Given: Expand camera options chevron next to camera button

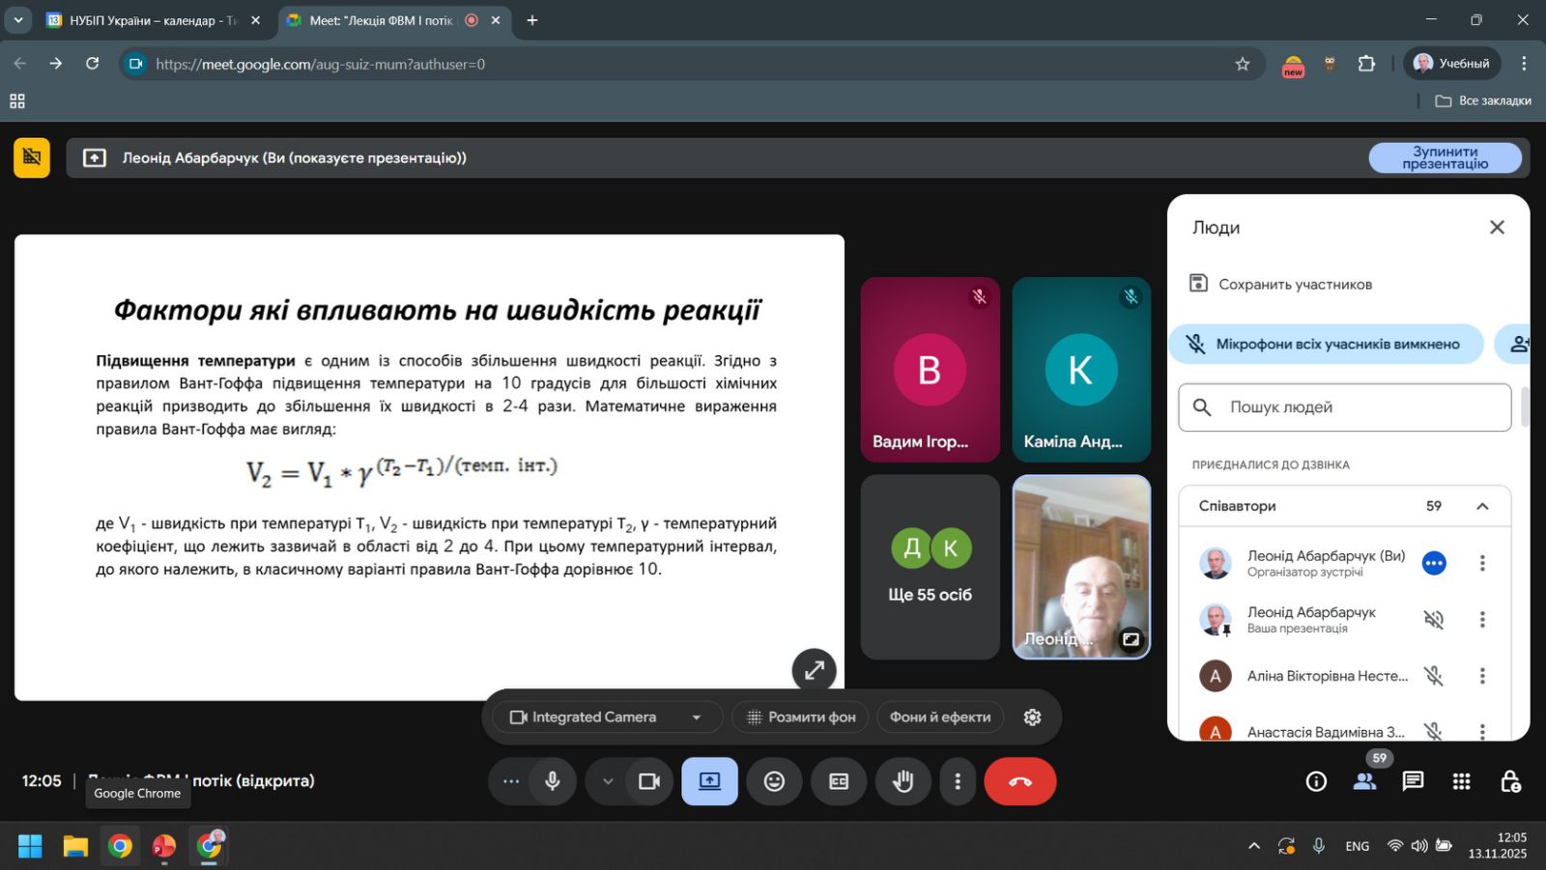Looking at the screenshot, I should tap(607, 781).
